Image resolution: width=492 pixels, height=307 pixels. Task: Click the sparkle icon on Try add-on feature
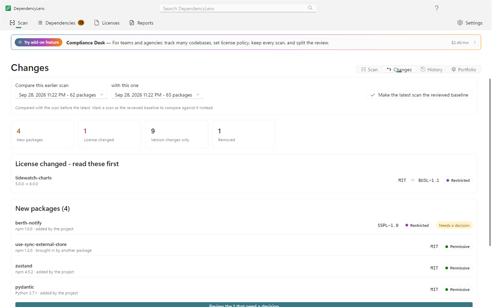click(20, 42)
